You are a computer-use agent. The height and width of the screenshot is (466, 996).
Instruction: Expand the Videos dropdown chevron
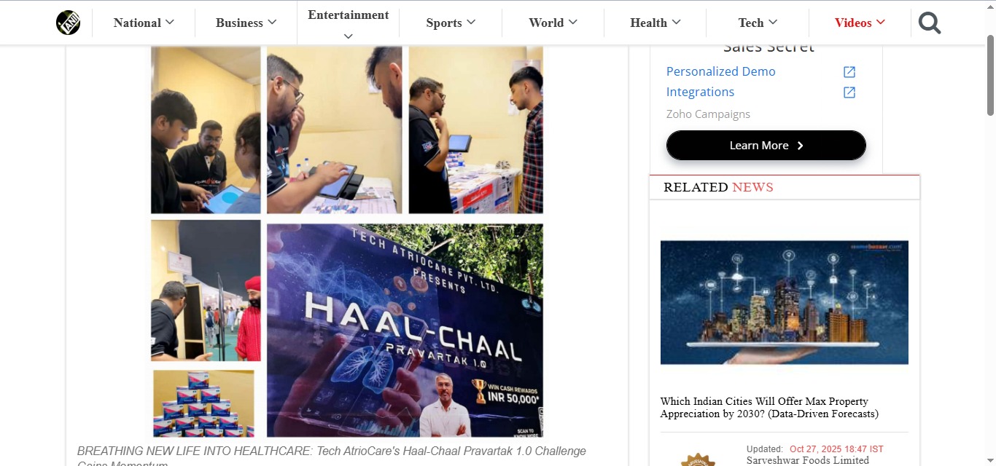tap(881, 22)
